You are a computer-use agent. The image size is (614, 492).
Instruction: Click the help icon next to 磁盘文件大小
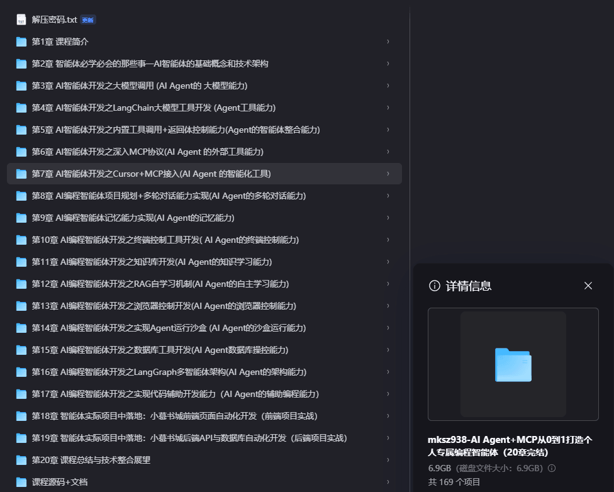(552, 468)
